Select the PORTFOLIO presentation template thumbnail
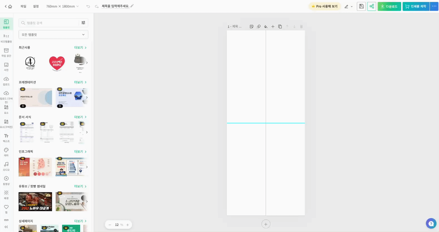Viewport: 439px width, 232px height. [x=35, y=98]
